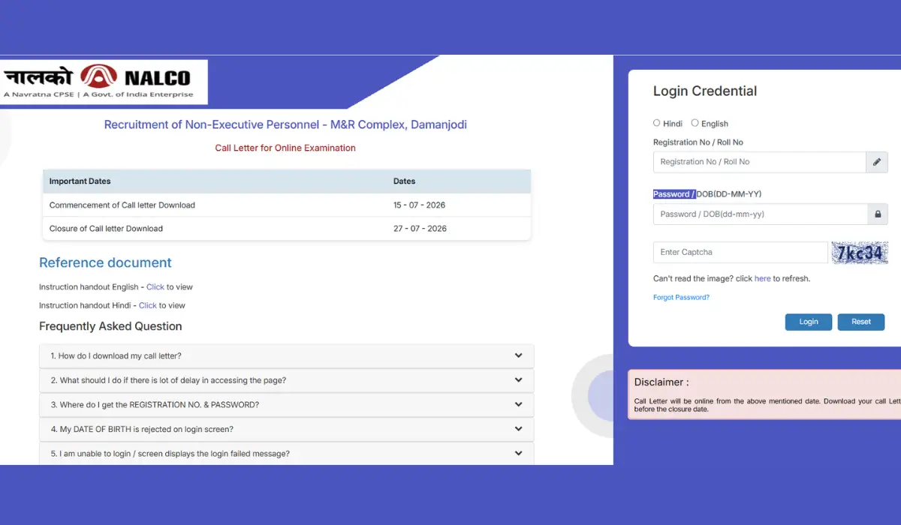901x525 pixels.
Task: Open Instruction handout English Click link
Action: click(155, 287)
